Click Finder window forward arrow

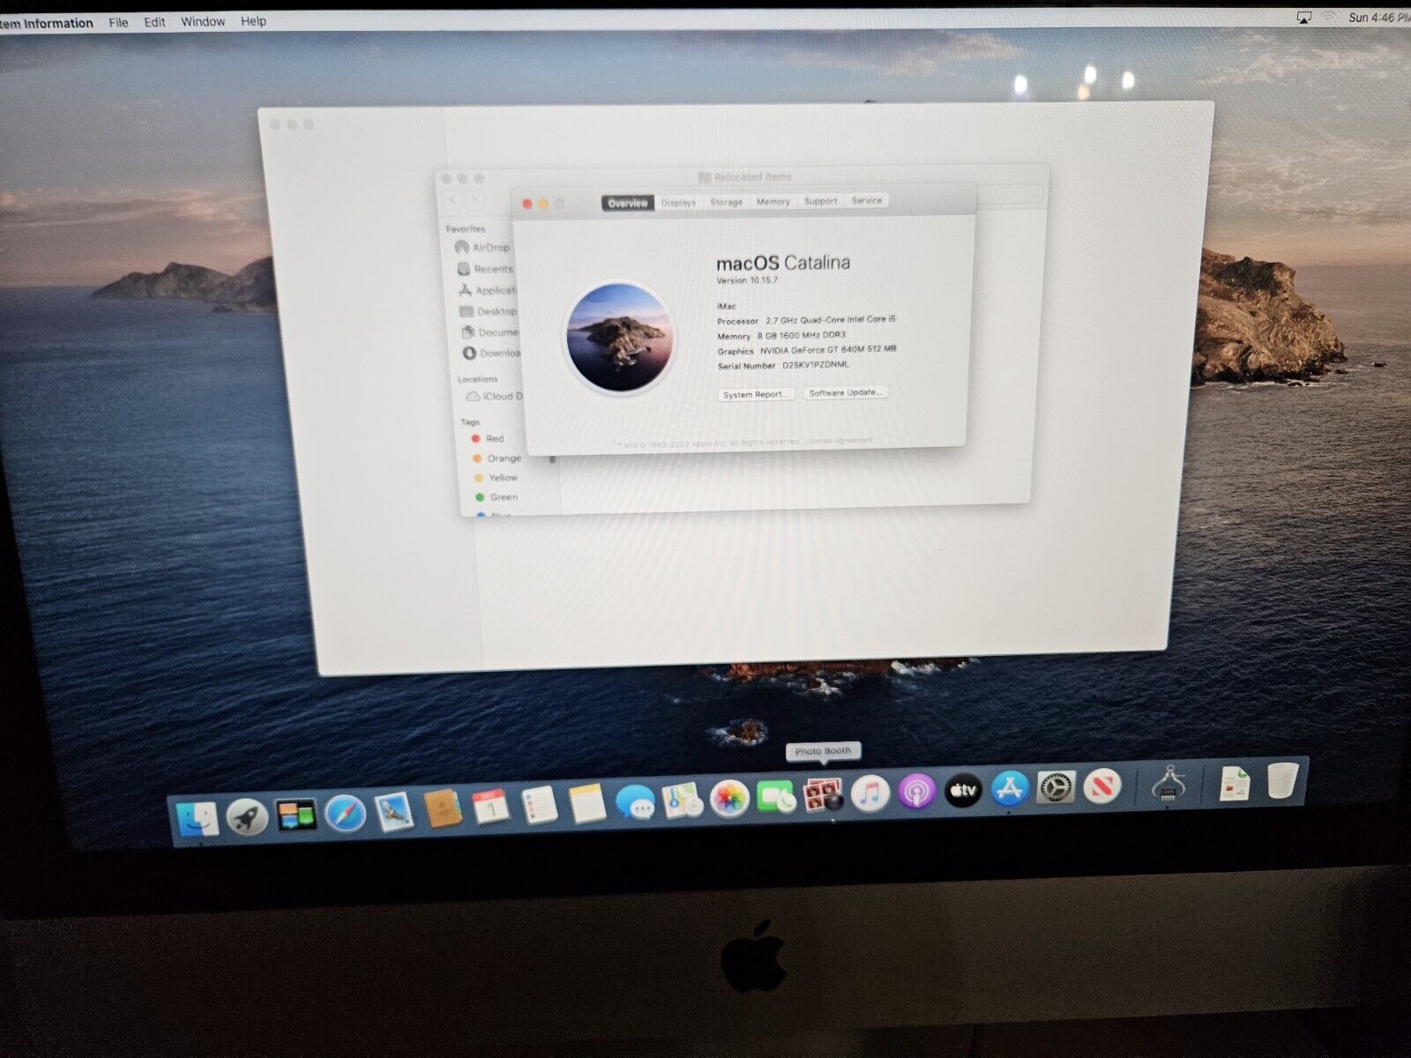tap(474, 201)
